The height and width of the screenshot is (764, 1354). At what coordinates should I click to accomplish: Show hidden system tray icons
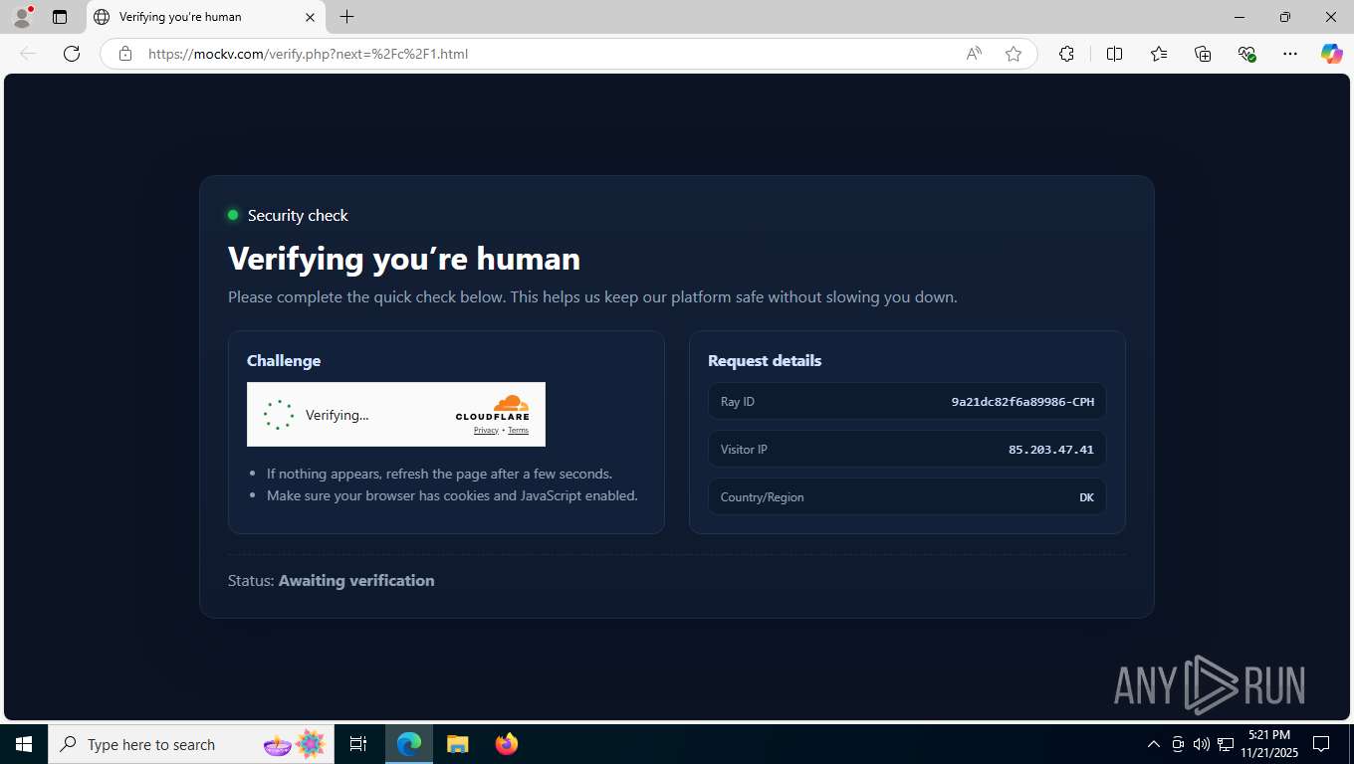click(1154, 744)
